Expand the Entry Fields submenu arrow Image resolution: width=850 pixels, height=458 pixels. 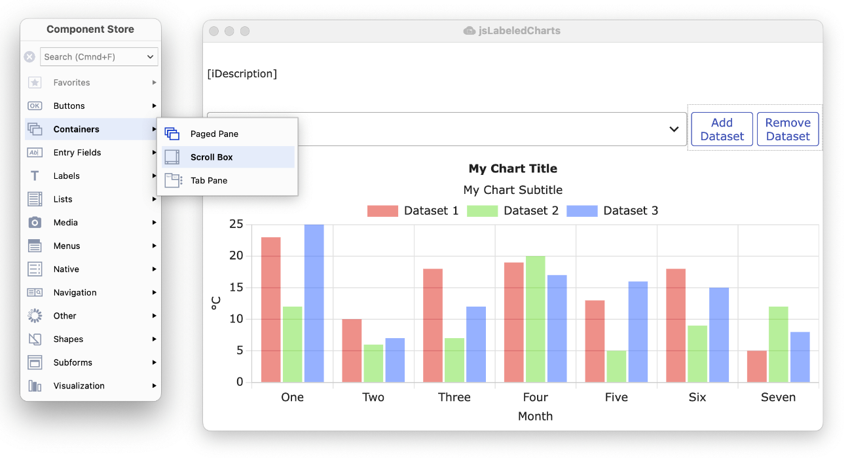click(155, 153)
